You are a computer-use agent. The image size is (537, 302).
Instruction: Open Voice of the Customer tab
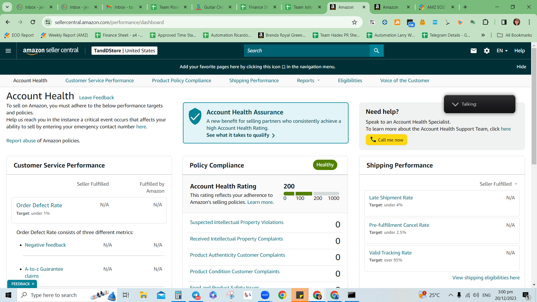click(x=405, y=81)
